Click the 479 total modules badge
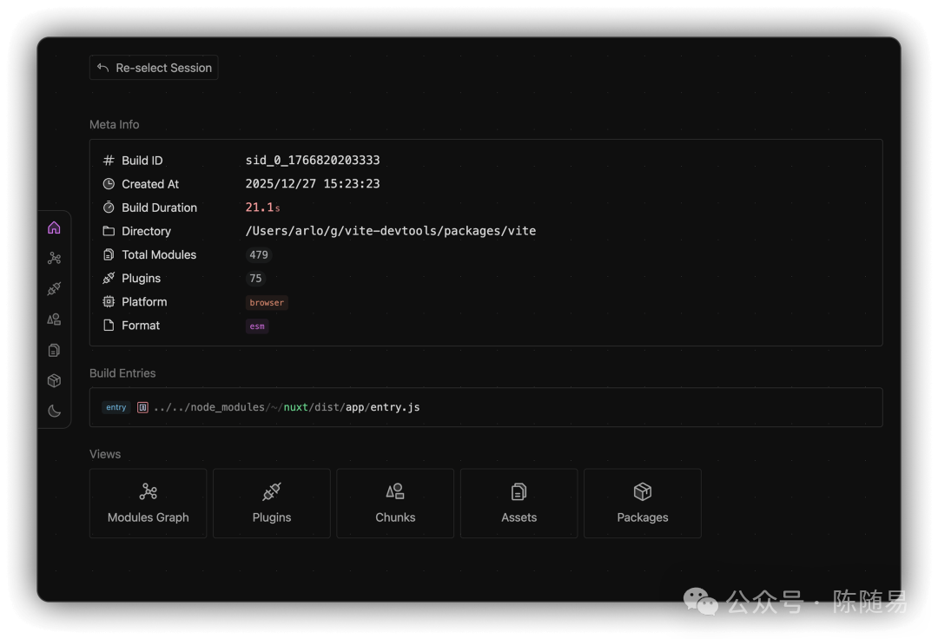 click(x=259, y=254)
